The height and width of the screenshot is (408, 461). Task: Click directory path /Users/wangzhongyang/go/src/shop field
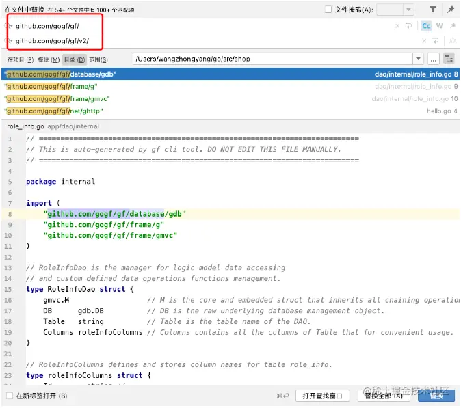click(x=272, y=59)
